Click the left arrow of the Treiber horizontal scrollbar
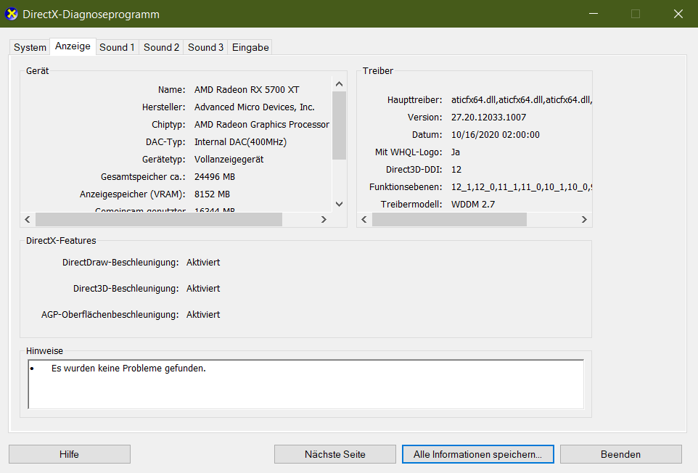 click(364, 219)
